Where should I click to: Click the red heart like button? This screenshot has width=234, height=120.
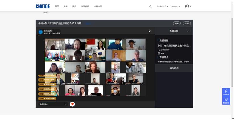[72, 104]
